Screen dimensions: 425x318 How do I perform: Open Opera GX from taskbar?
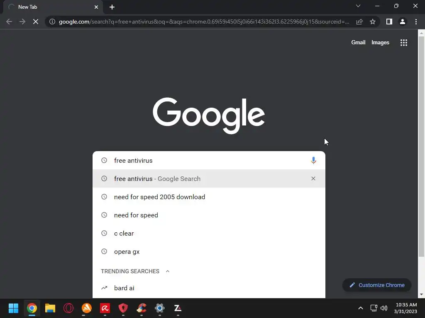68,308
